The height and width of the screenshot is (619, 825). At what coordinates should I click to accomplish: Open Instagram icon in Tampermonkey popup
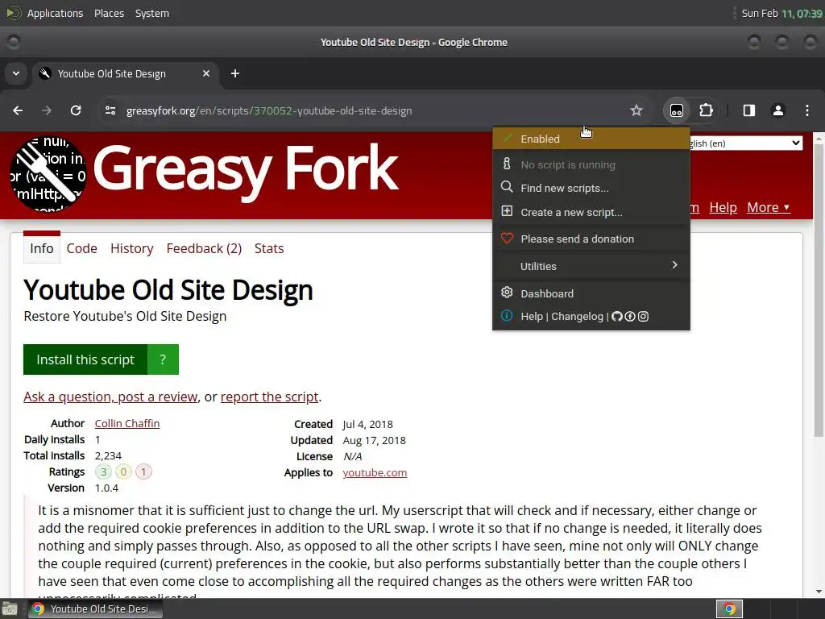[x=643, y=316]
